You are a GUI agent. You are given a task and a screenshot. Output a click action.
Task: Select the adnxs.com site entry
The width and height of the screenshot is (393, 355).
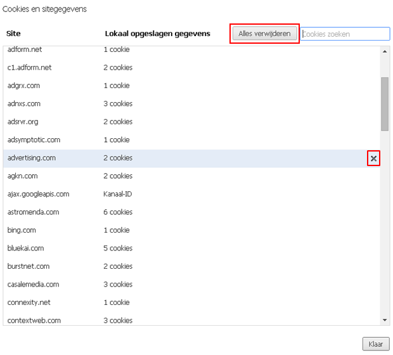(24, 104)
